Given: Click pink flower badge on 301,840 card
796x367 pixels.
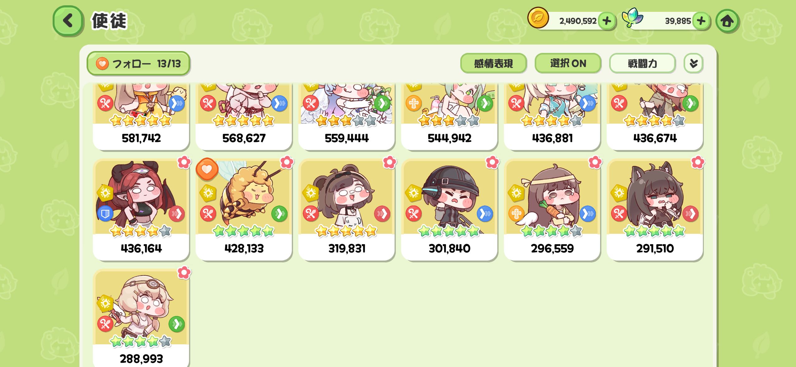Looking at the screenshot, I should [492, 162].
